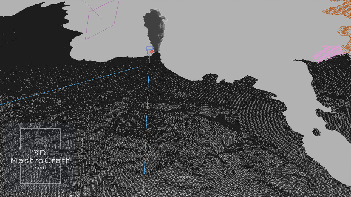Open the MastroCraft watermark text
The height and width of the screenshot is (197, 351).
coord(39,161)
